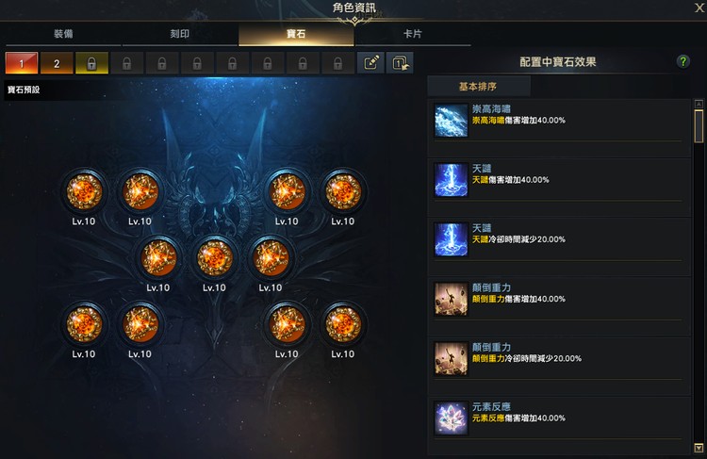707x459 pixels.
Task: Open the 刻印 tab
Action: [x=179, y=34]
